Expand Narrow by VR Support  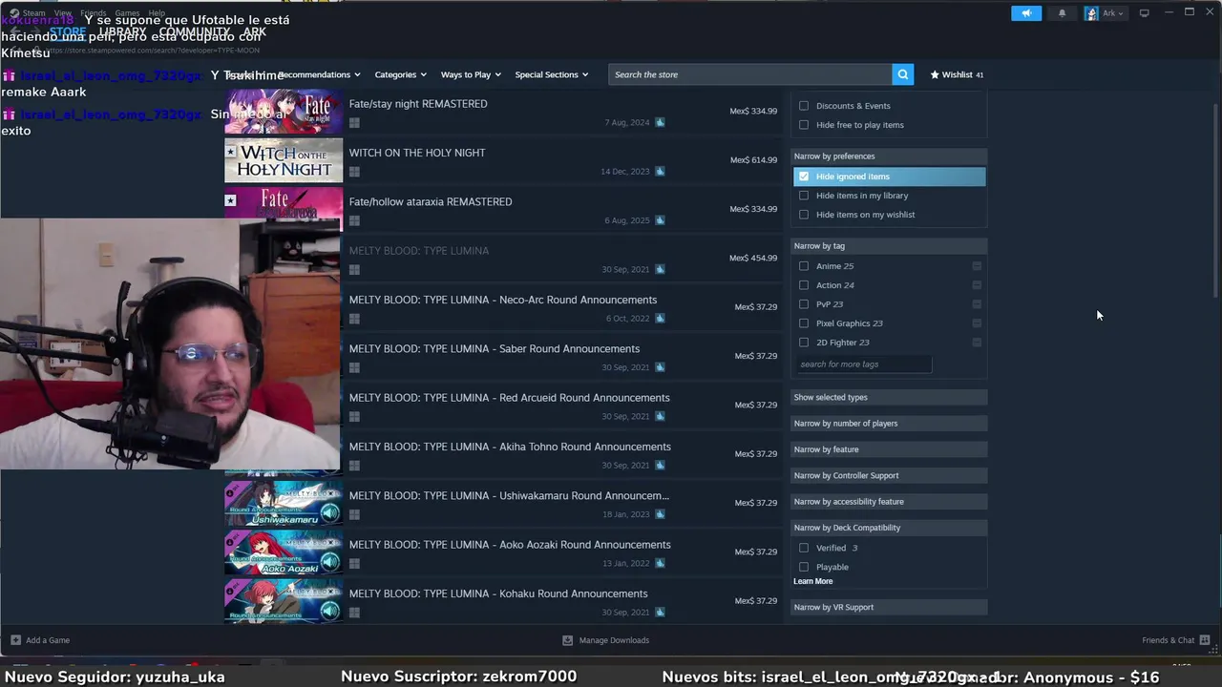coord(889,607)
